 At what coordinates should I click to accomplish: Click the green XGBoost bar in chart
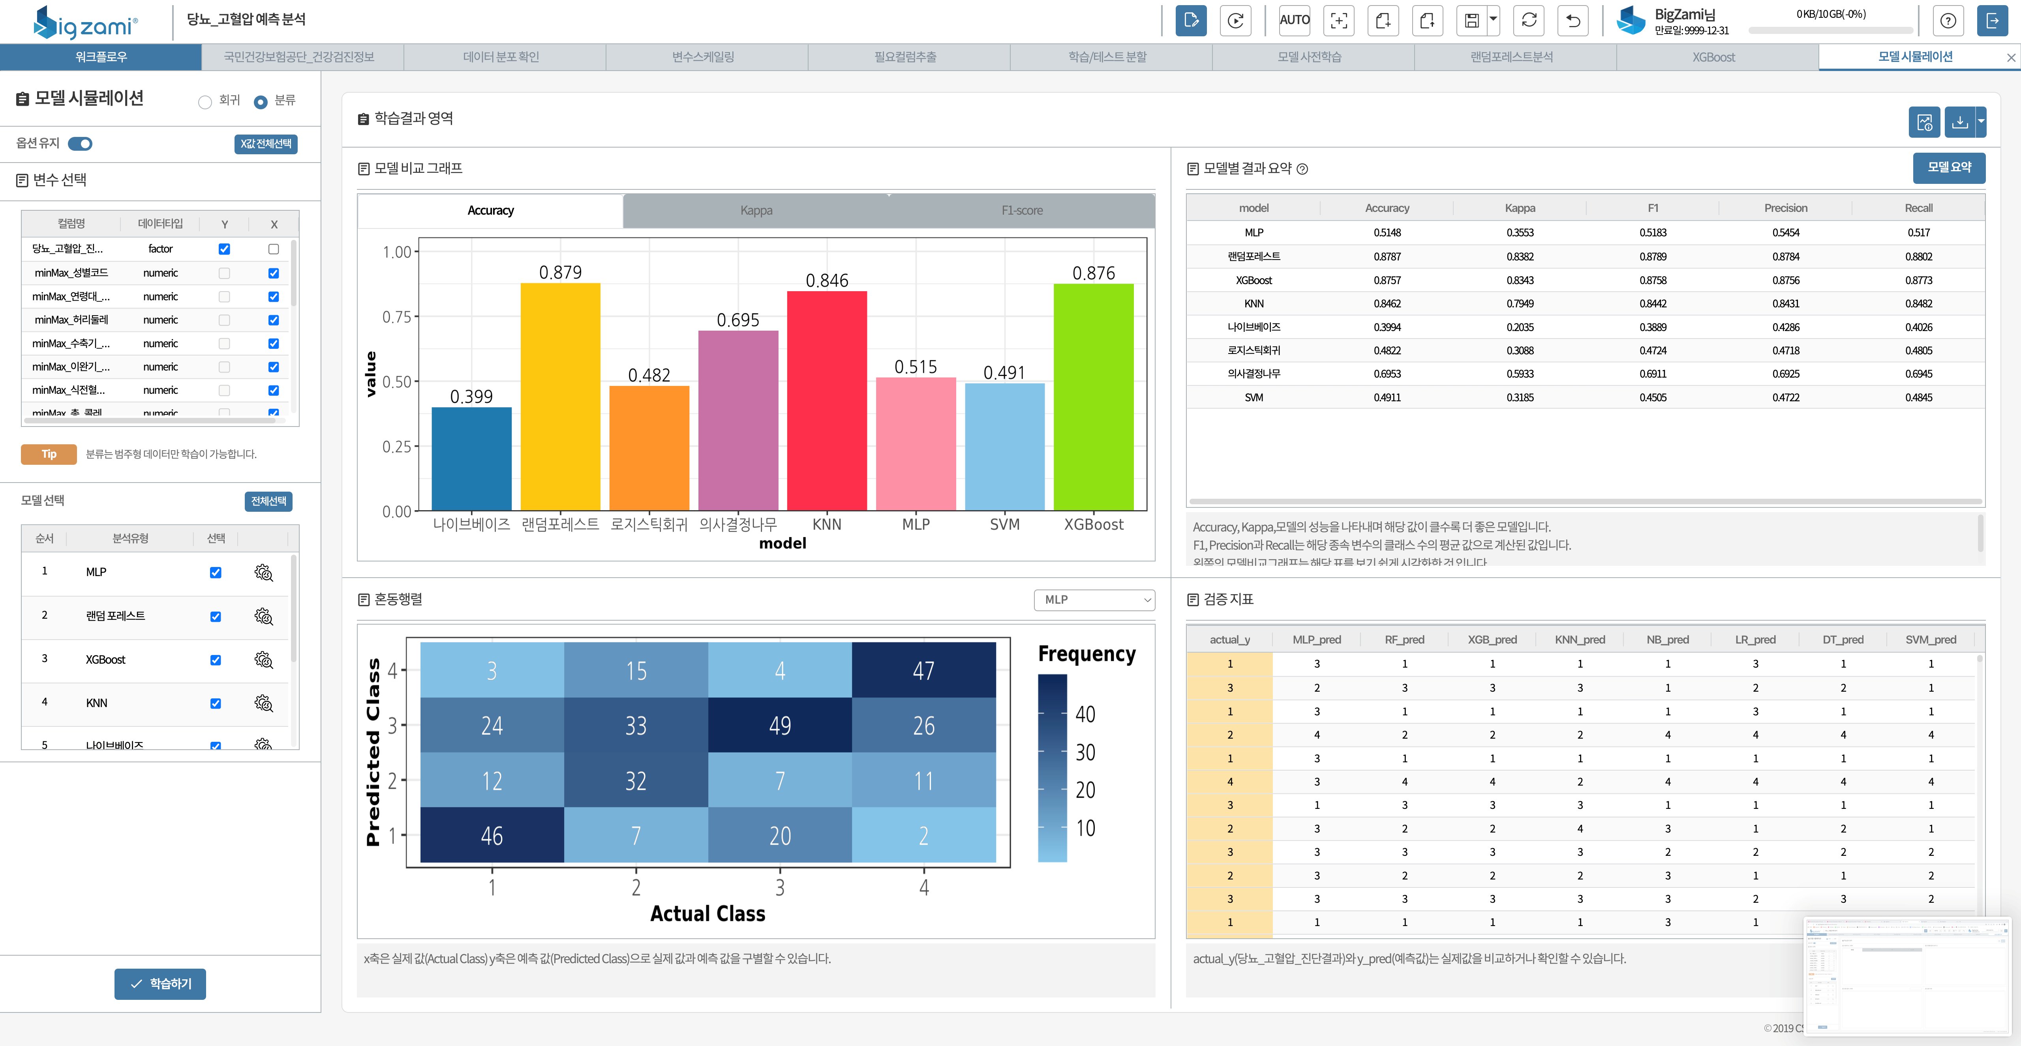coord(1094,398)
